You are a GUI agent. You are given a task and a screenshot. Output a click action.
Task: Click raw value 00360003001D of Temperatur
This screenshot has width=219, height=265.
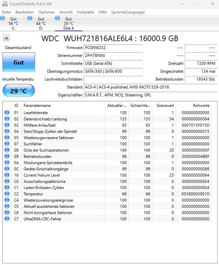pos(195,194)
